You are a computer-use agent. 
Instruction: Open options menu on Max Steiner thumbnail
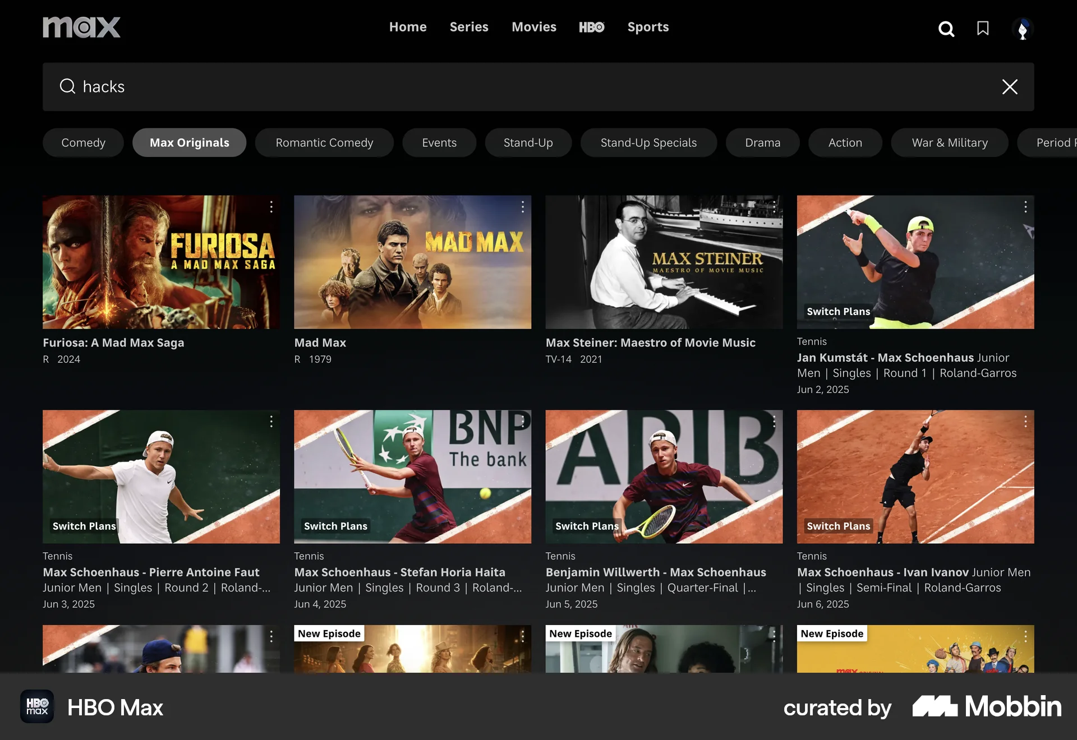point(774,207)
